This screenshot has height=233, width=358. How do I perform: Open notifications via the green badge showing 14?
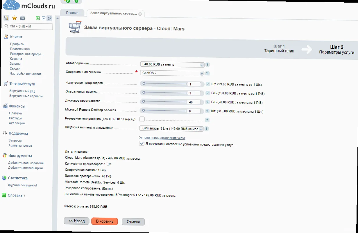coord(69,1)
